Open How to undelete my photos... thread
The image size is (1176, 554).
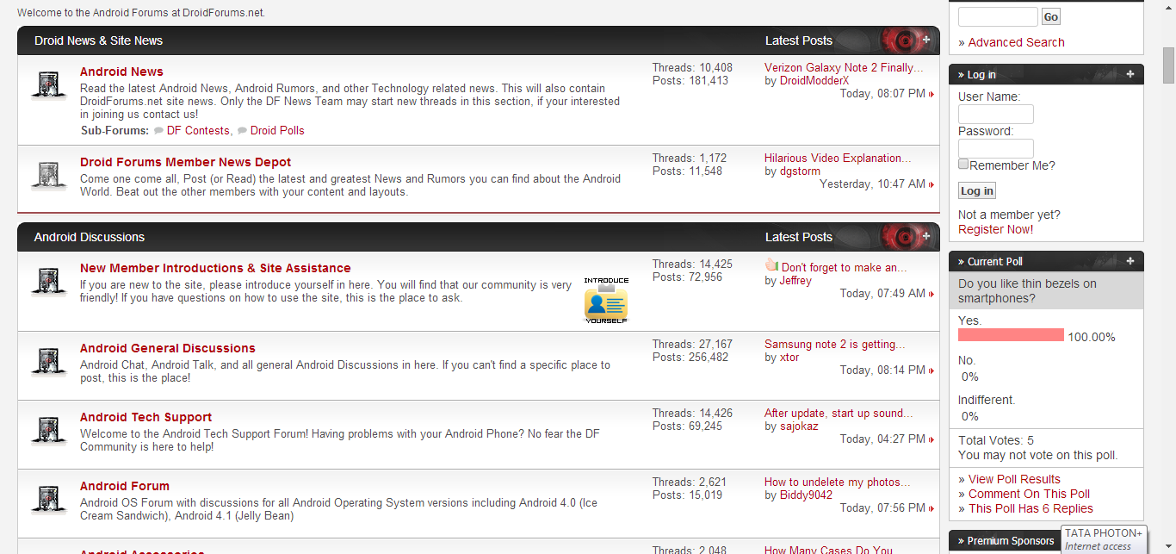click(838, 482)
